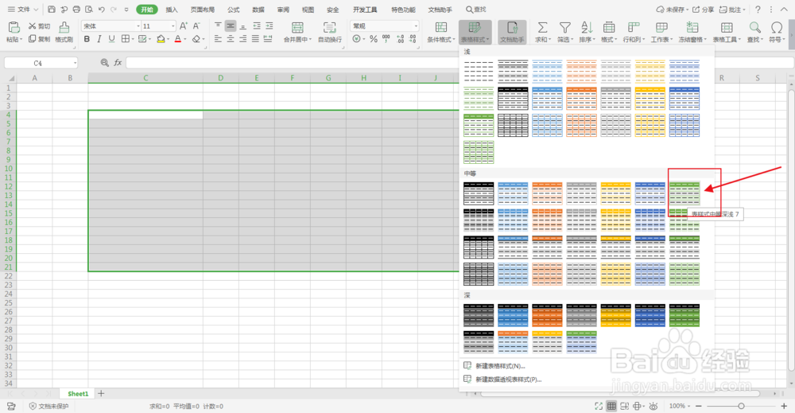Click the Sort (排序) icon
This screenshot has width=795, height=413.
pos(587,27)
